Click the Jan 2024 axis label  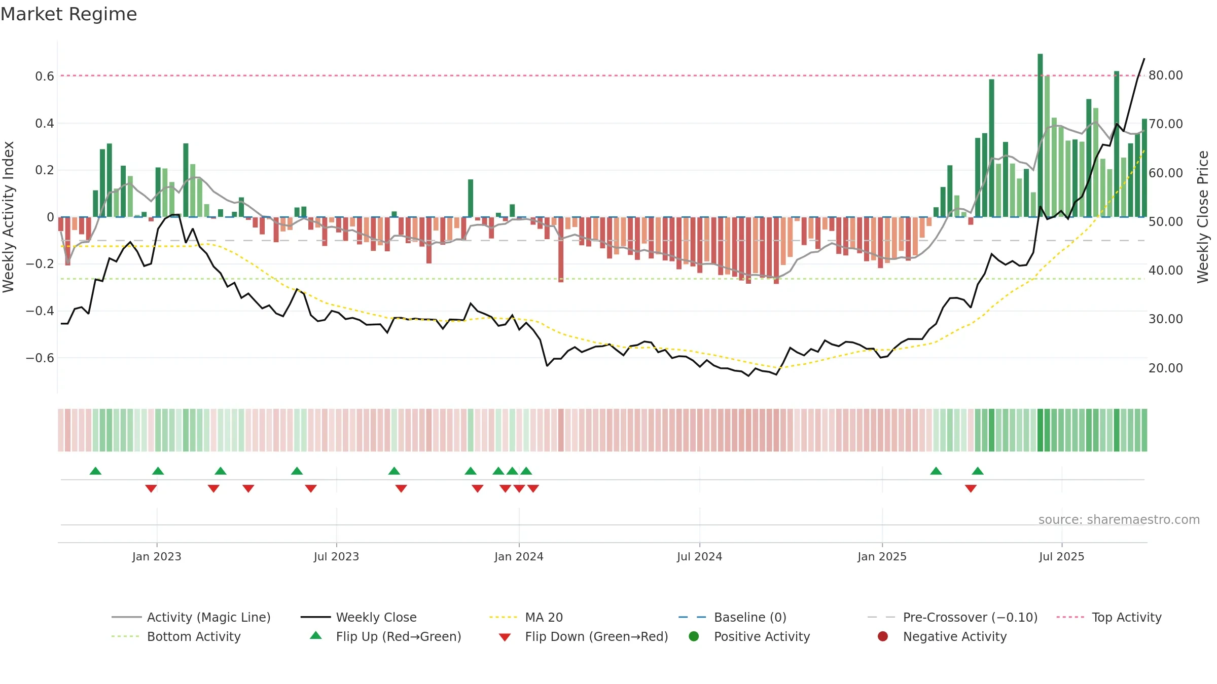point(519,556)
